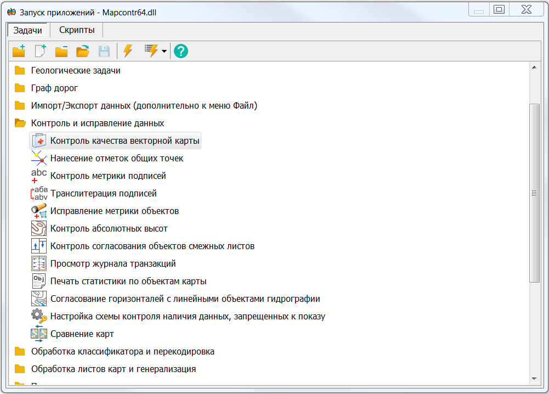Screen dimensions: 549x394
Task: Click the Контроль качества векторной карты icon
Action: click(x=39, y=140)
